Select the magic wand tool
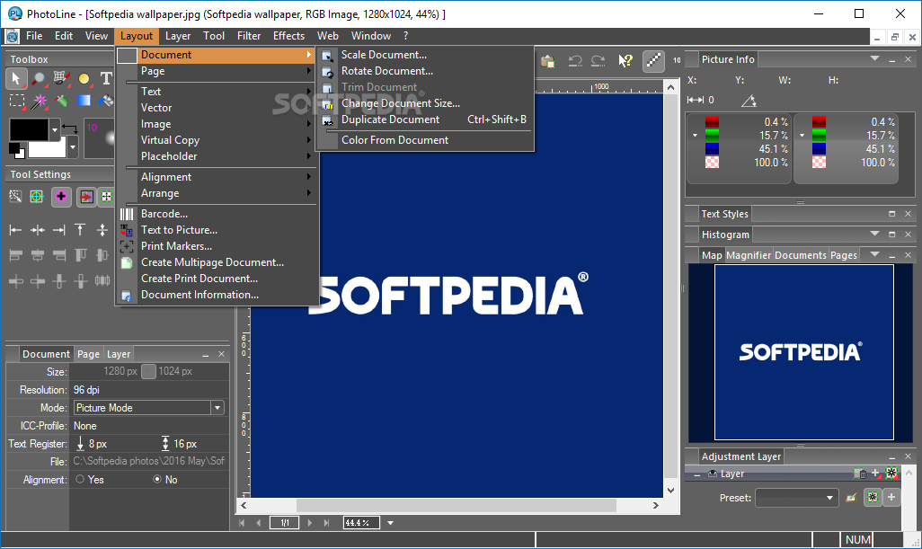 [x=39, y=102]
